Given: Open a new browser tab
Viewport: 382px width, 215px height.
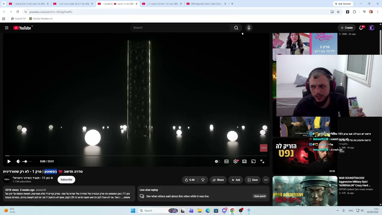Looking at the screenshot, I should [232, 4].
